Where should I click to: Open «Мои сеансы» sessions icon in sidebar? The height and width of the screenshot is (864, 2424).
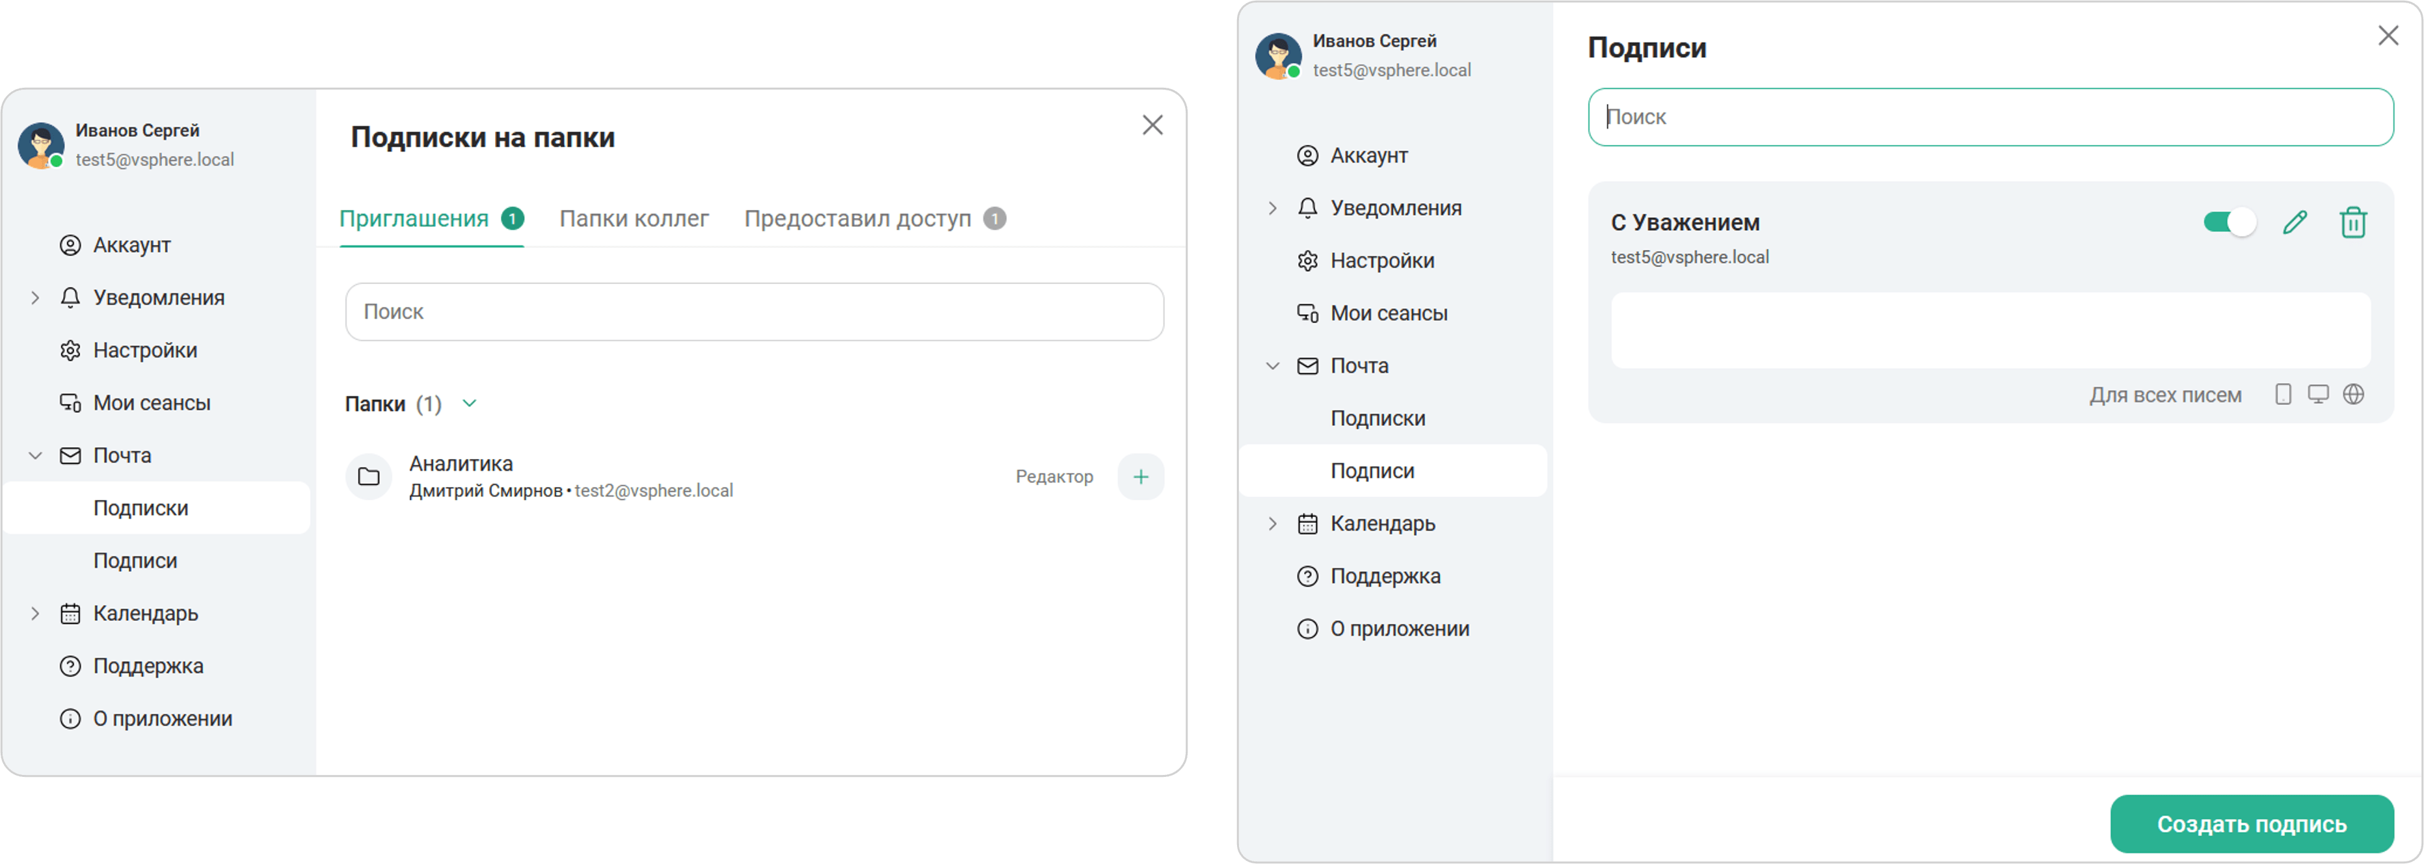point(1307,313)
